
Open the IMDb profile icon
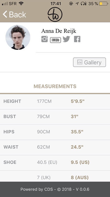(x=56, y=40)
